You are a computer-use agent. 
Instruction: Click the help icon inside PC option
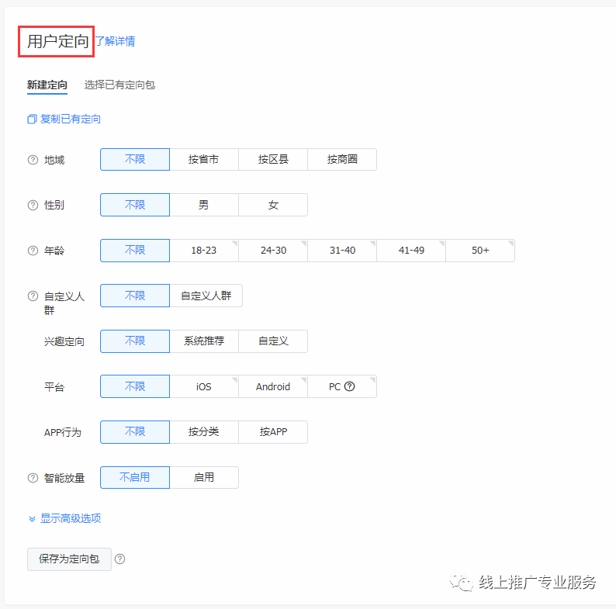pyautogui.click(x=349, y=386)
